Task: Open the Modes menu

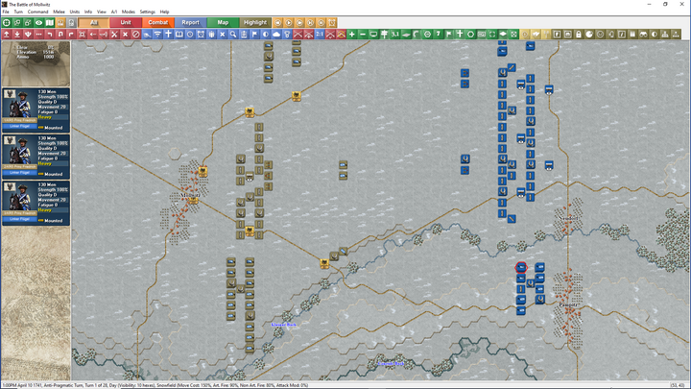Action: (x=129, y=12)
